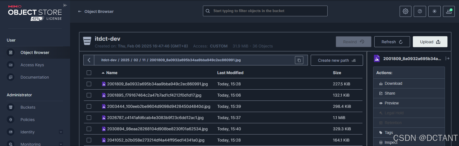Viewport: 459px width, 146px height.
Task: Open downloads/uploads manager icon
Action: [449, 11]
